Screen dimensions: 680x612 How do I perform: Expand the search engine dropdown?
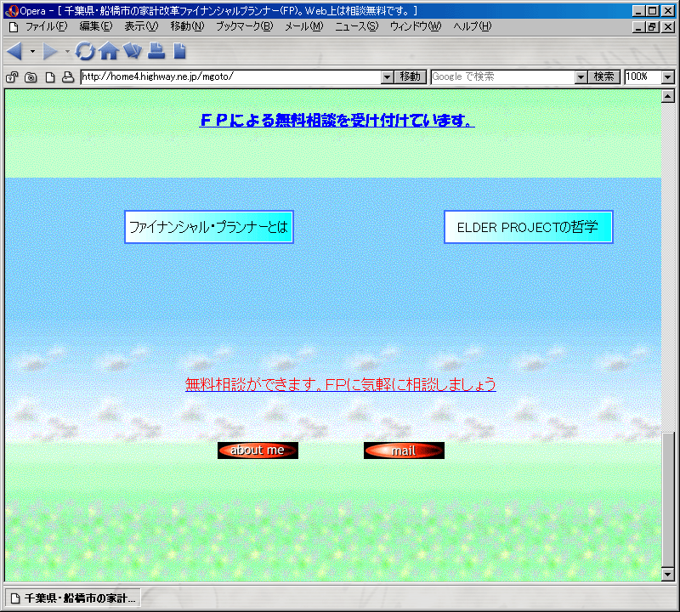(581, 77)
